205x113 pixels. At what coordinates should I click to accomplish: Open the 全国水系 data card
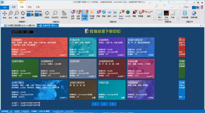click(83, 47)
